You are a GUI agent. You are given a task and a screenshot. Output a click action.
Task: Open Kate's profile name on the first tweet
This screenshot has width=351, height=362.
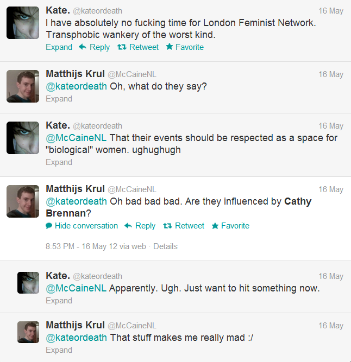(x=58, y=11)
